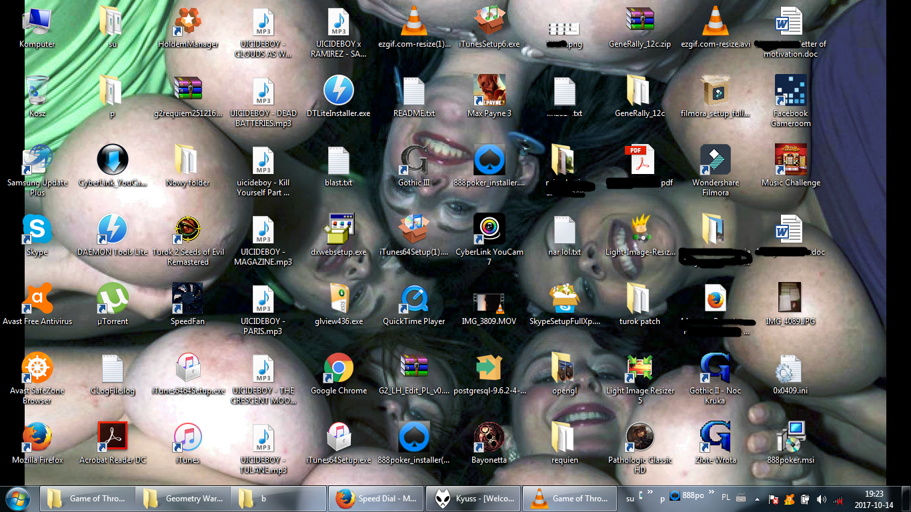Select the blast.txt text file
This screenshot has width=911, height=512.
[x=339, y=166]
